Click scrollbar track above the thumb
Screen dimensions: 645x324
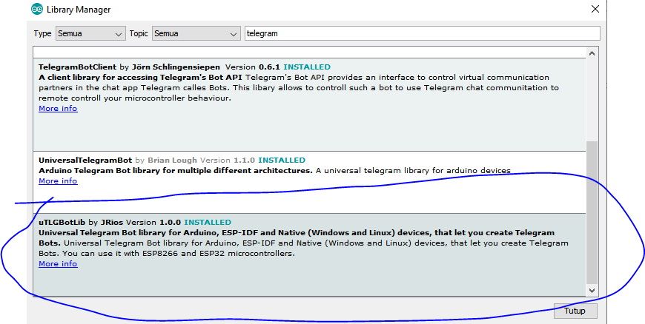pyautogui.click(x=592, y=96)
